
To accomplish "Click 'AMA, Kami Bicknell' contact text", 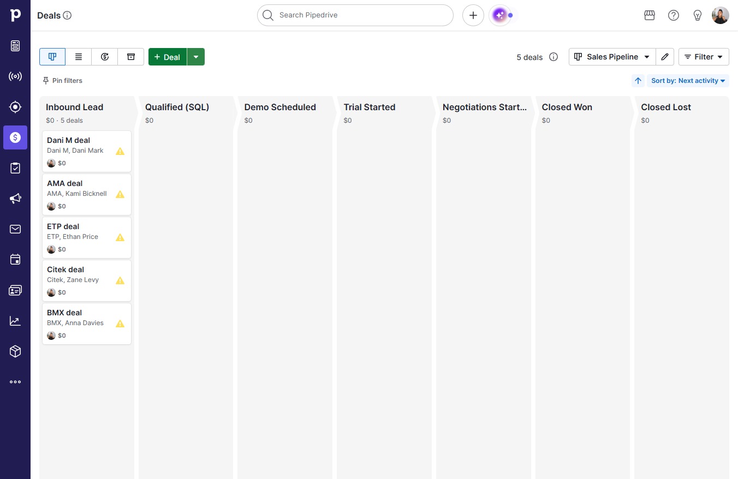I will [x=77, y=194].
